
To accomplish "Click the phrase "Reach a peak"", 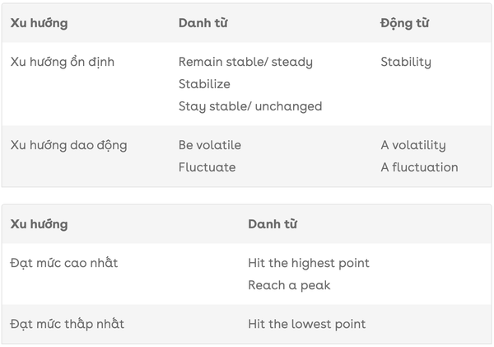I will pos(289,285).
